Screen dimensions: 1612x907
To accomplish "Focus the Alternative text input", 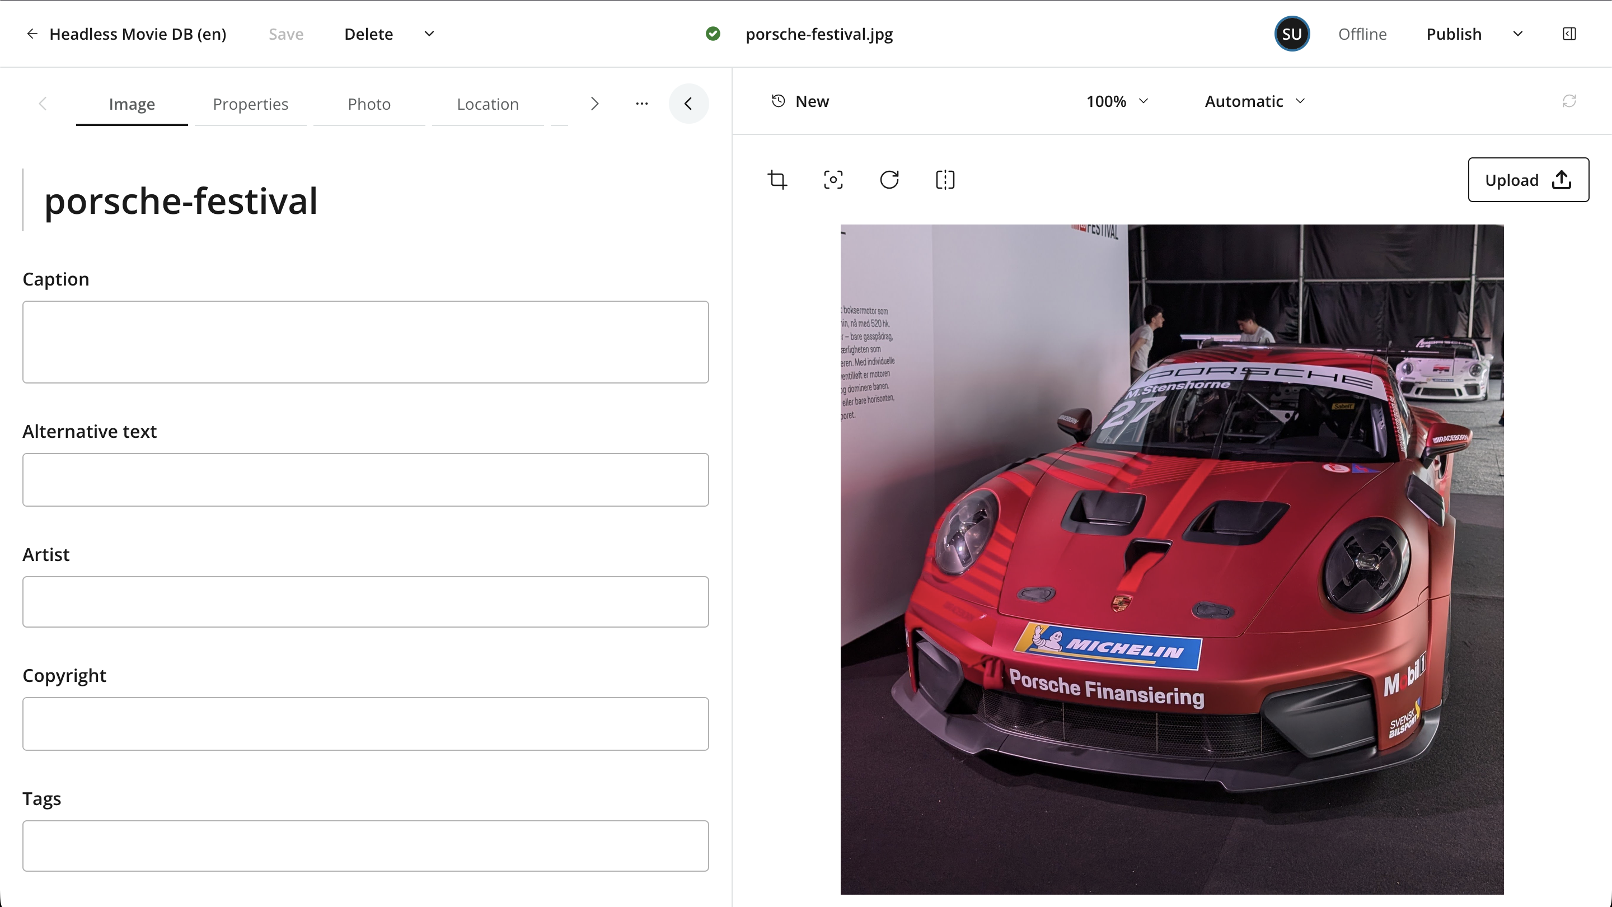I will coord(365,480).
